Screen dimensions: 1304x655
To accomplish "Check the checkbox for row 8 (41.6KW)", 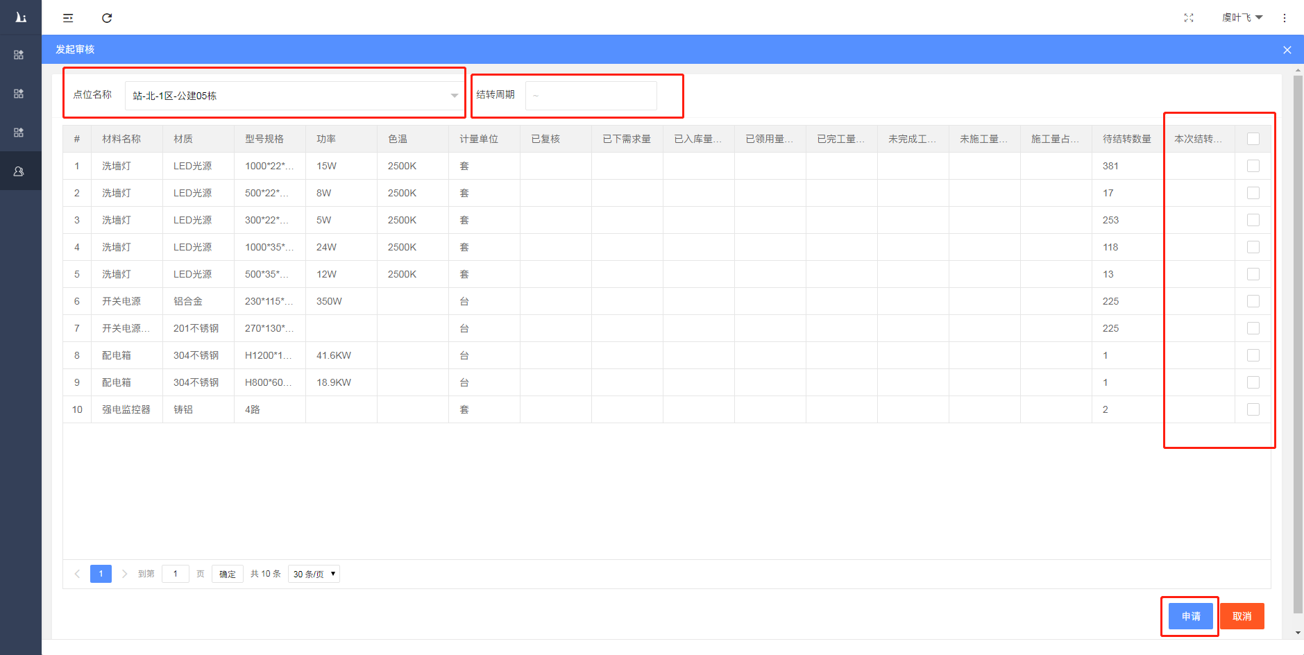I will pos(1253,355).
